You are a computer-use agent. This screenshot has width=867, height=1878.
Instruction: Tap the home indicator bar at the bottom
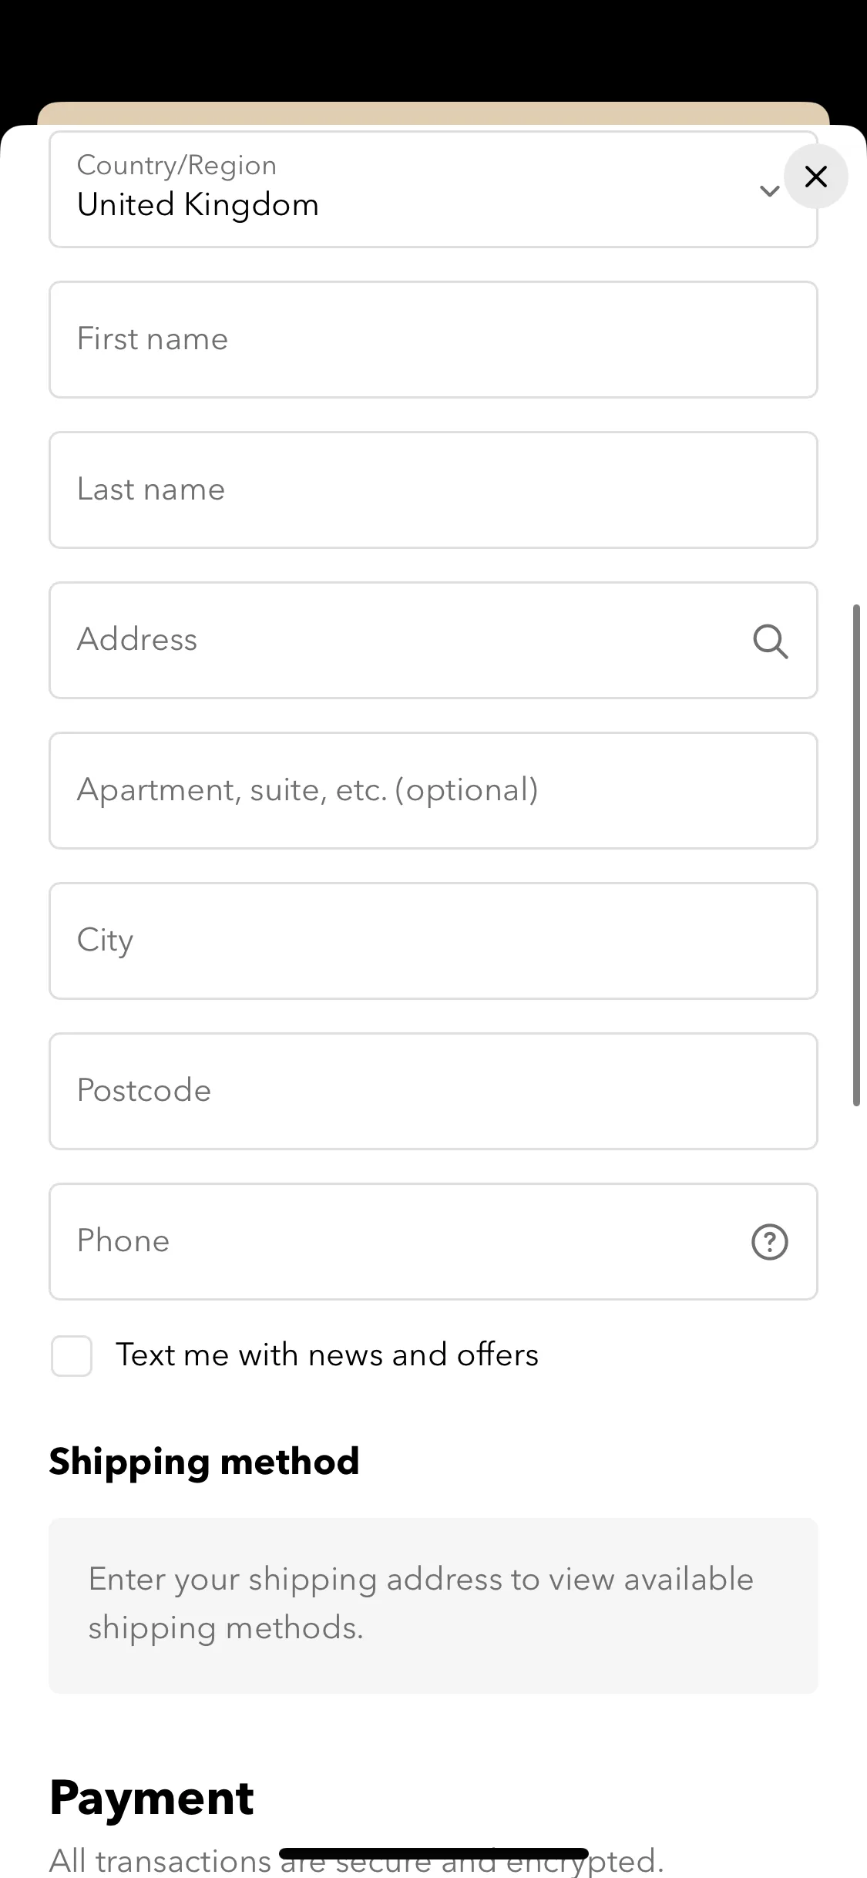(x=434, y=1854)
